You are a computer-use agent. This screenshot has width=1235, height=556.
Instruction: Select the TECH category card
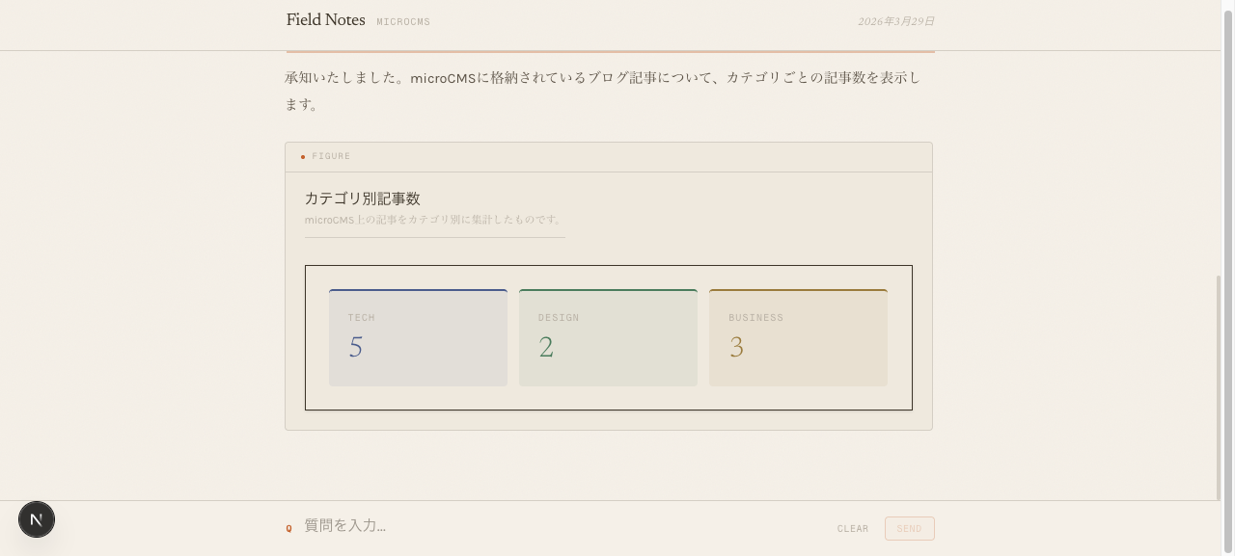[x=418, y=336]
